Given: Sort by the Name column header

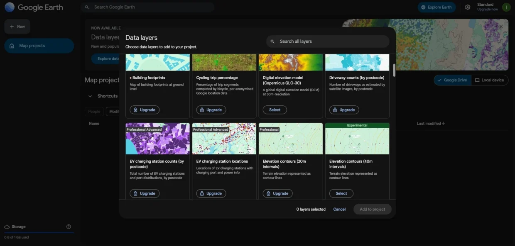Looking at the screenshot, I should point(94,124).
